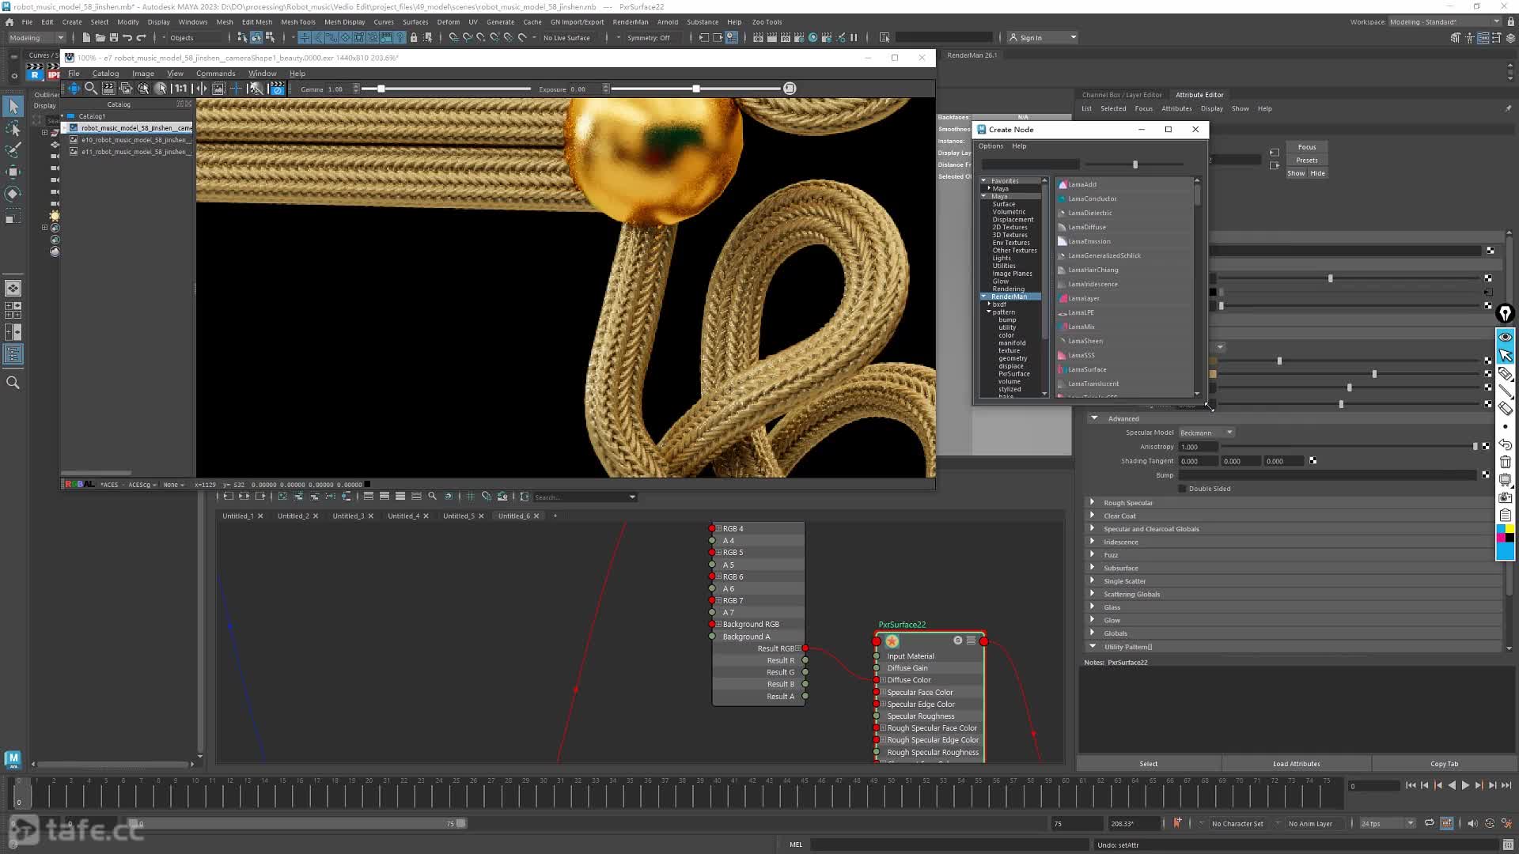Screen dimensions: 1519x854
Task: Click the LamaSSS node icon
Action: pyautogui.click(x=1063, y=355)
